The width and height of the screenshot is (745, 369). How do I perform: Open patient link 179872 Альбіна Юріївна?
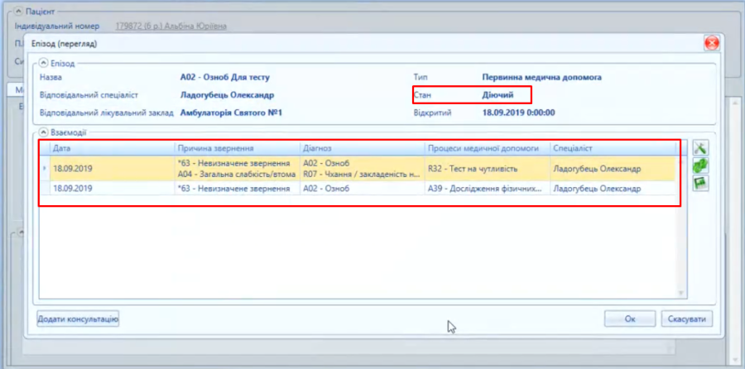pyautogui.click(x=171, y=26)
